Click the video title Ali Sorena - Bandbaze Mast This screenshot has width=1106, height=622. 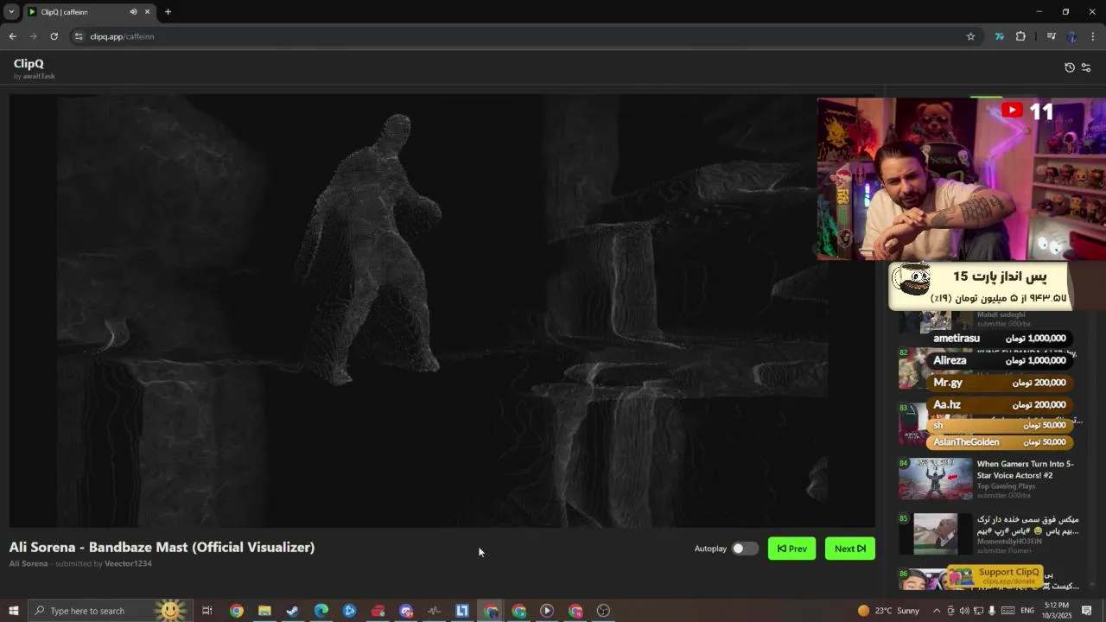162,547
